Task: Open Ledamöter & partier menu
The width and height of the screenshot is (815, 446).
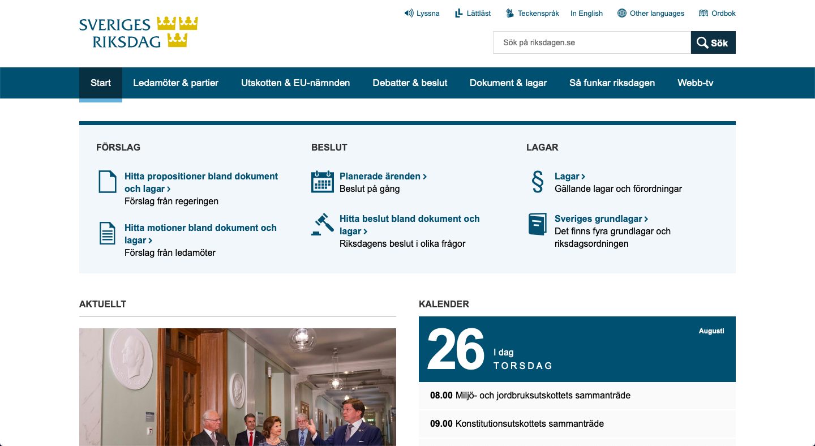Action: (x=176, y=83)
